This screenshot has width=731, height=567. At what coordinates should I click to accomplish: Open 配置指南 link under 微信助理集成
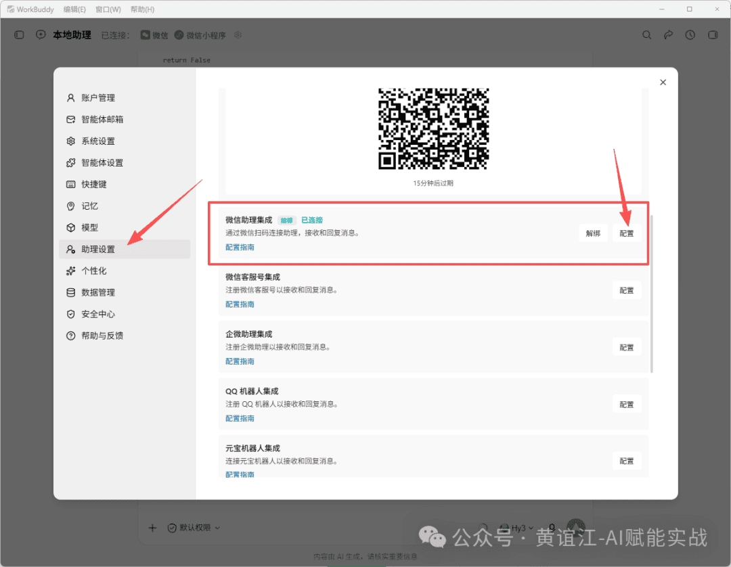pyautogui.click(x=240, y=248)
